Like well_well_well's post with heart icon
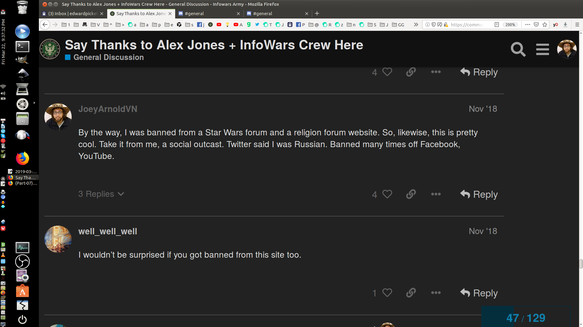The image size is (583, 327). (387, 292)
